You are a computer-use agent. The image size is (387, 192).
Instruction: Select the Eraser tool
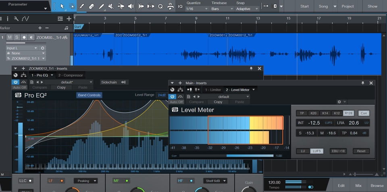92,6
